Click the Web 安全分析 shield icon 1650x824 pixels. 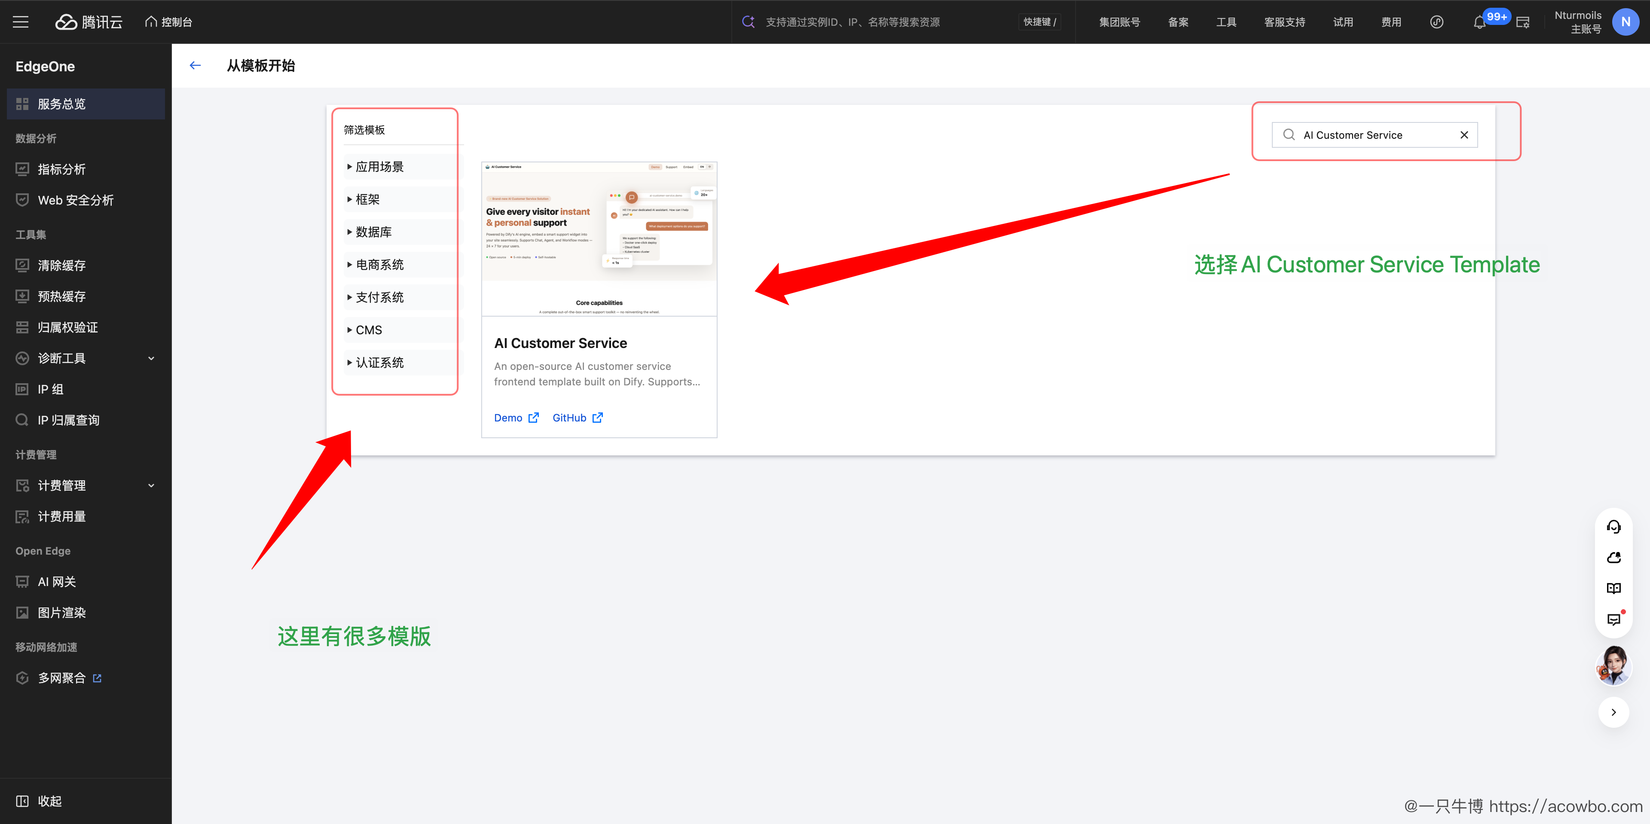[22, 200]
